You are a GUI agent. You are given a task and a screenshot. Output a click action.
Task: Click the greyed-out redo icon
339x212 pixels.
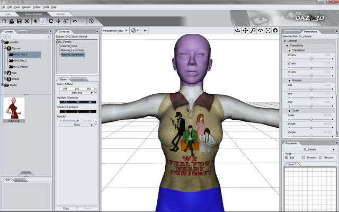click(x=83, y=21)
